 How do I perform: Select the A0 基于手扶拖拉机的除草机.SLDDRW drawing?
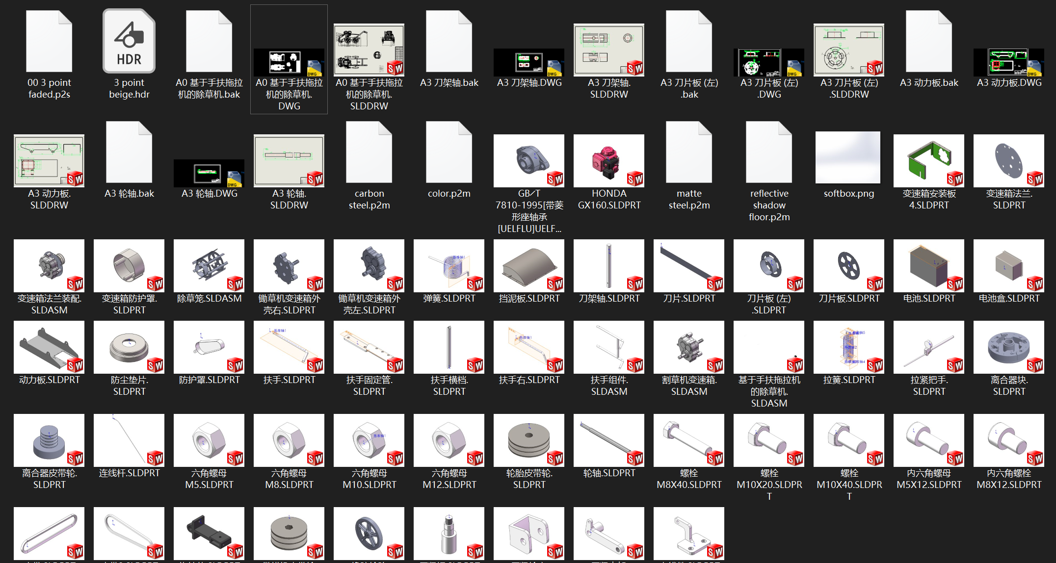coord(369,50)
